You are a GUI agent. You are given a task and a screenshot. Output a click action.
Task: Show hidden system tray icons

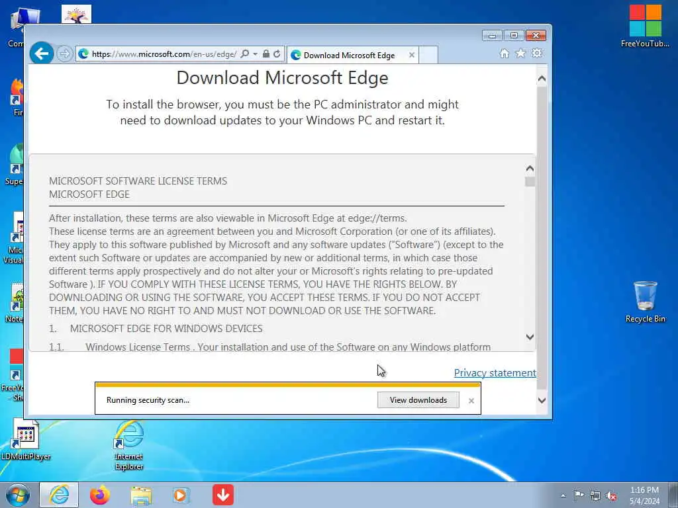563,496
